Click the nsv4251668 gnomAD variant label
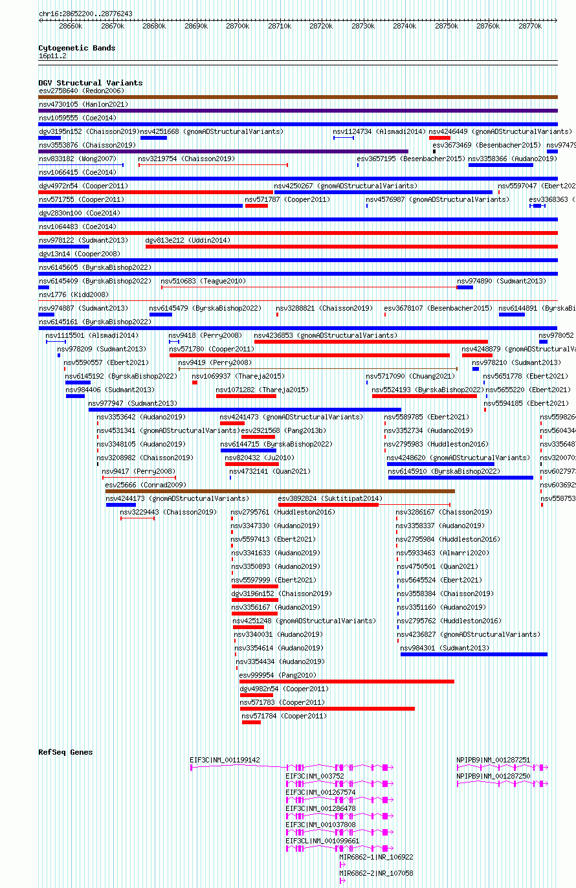 (x=212, y=131)
